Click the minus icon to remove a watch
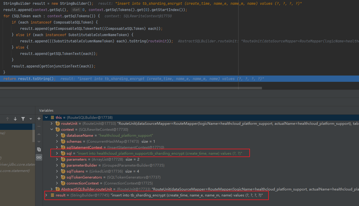 click(x=39, y=126)
